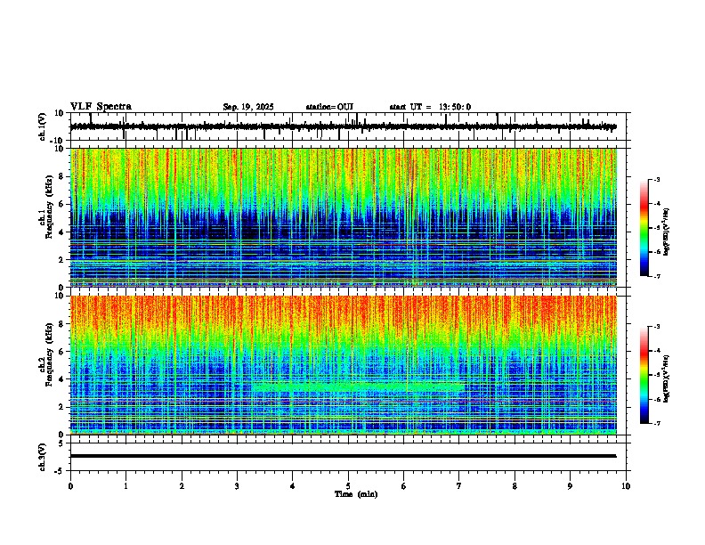This screenshot has height=545, width=705.
Task: Click the green emission band in ch.2 spectrogram
Action: (359, 386)
